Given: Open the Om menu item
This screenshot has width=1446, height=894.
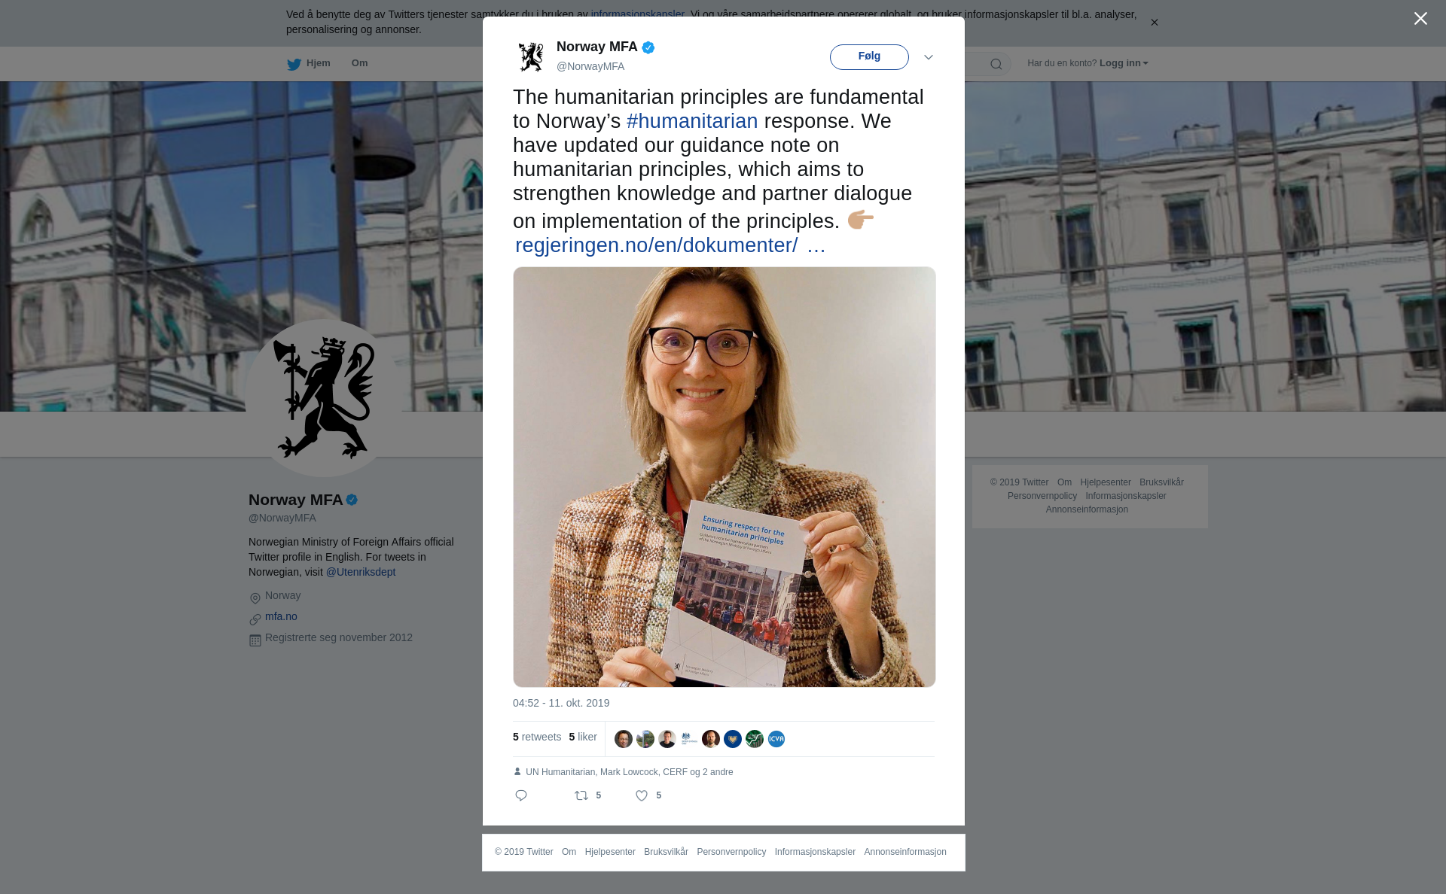Looking at the screenshot, I should point(359,63).
